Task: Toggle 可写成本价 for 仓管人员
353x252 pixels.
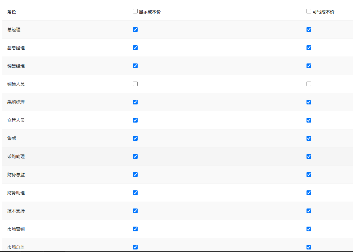Action: pos(309,120)
